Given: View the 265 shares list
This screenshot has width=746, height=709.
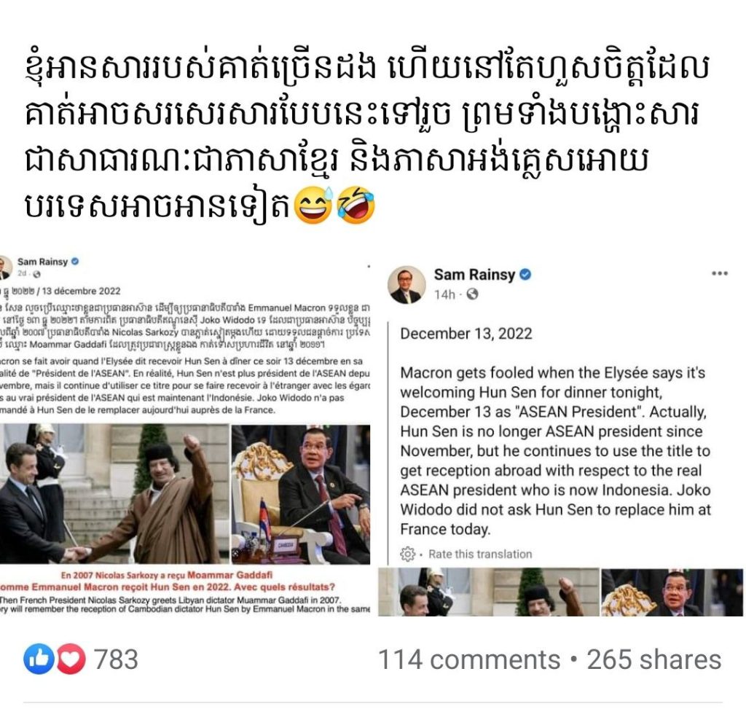Looking at the screenshot, I should pos(654,660).
